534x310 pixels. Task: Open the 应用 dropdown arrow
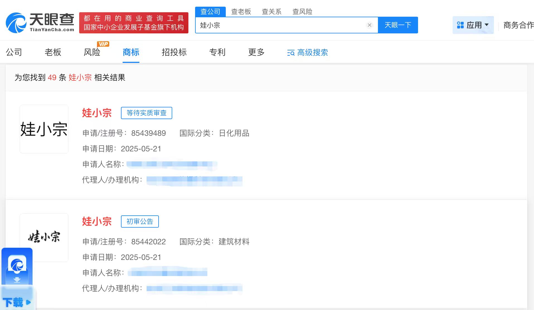(487, 25)
